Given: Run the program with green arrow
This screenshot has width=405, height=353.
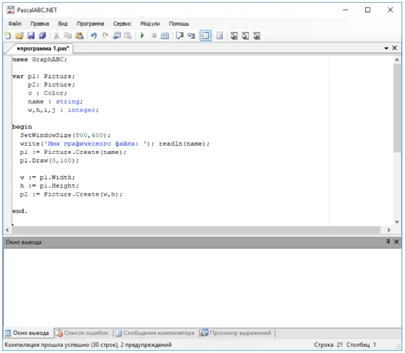Looking at the screenshot, I should [142, 36].
